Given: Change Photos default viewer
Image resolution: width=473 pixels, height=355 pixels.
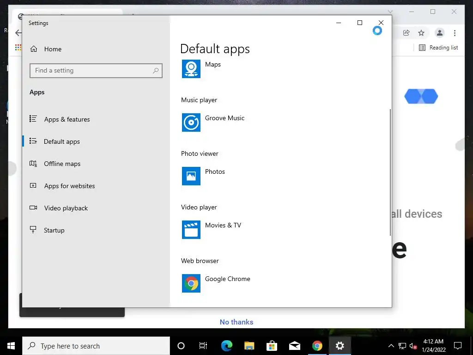Looking at the screenshot, I should pos(215,171).
